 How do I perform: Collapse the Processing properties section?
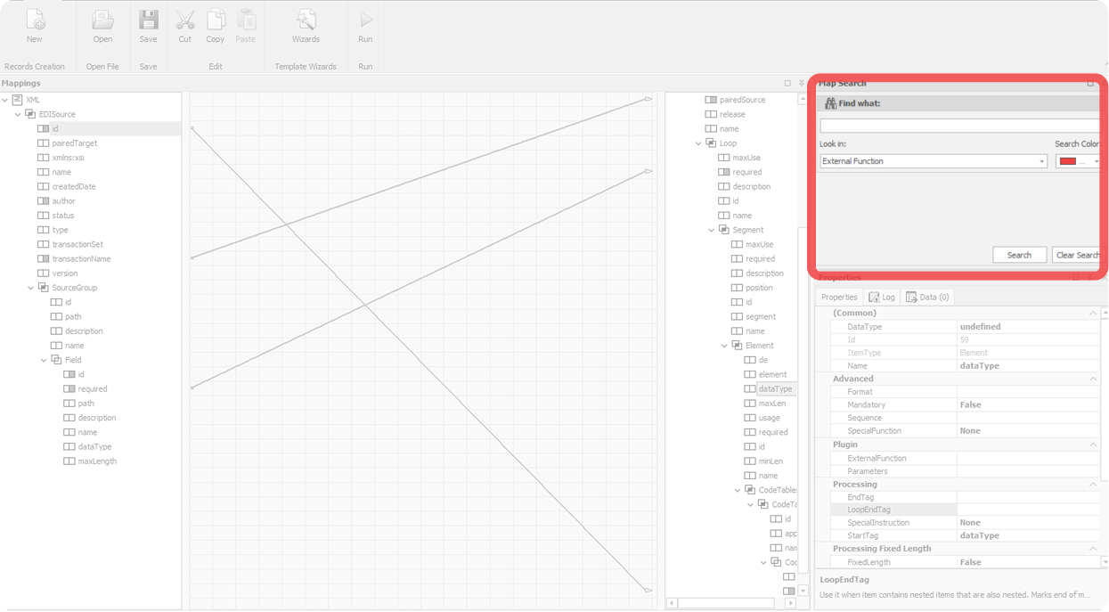(1093, 485)
